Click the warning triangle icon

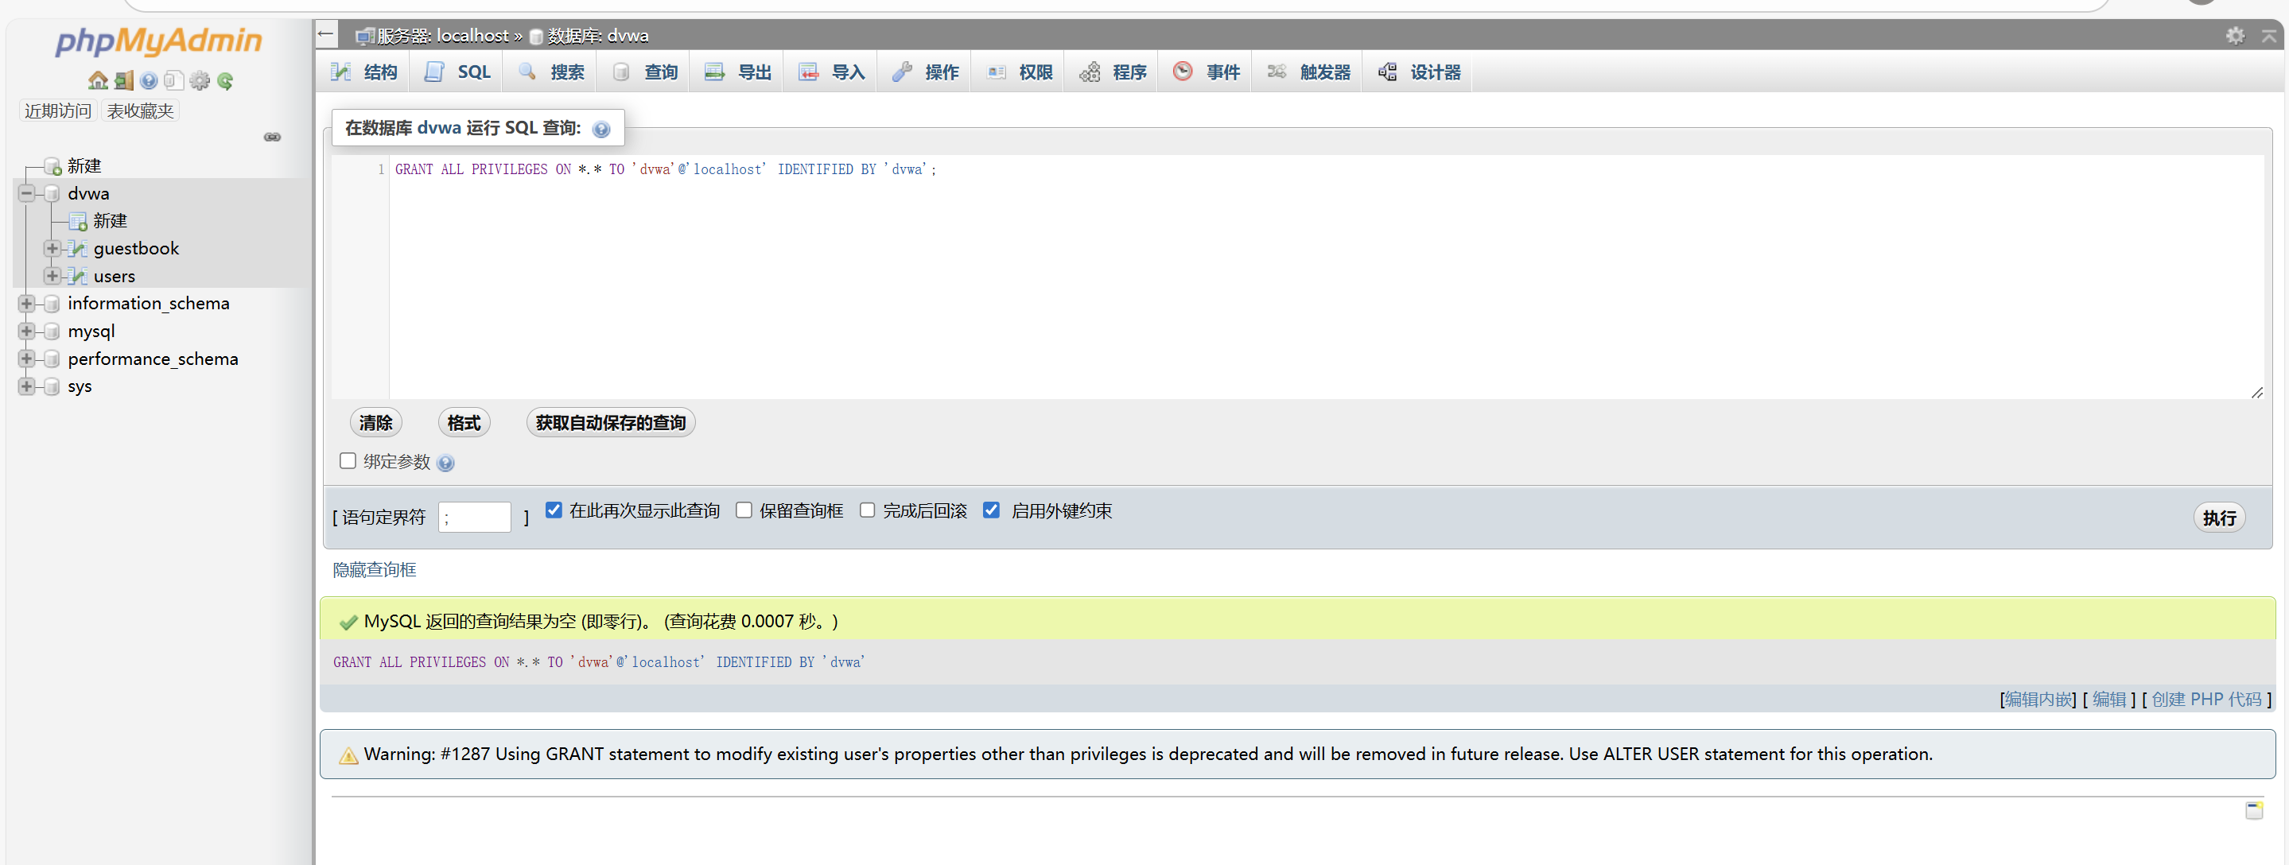click(348, 754)
